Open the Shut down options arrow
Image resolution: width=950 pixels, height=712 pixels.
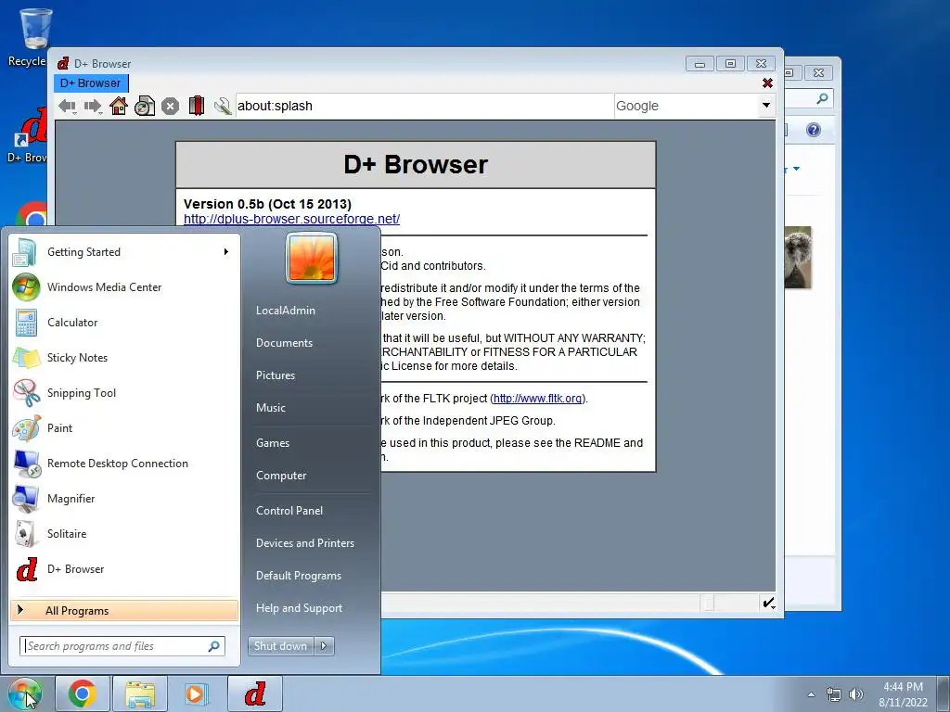tap(324, 646)
